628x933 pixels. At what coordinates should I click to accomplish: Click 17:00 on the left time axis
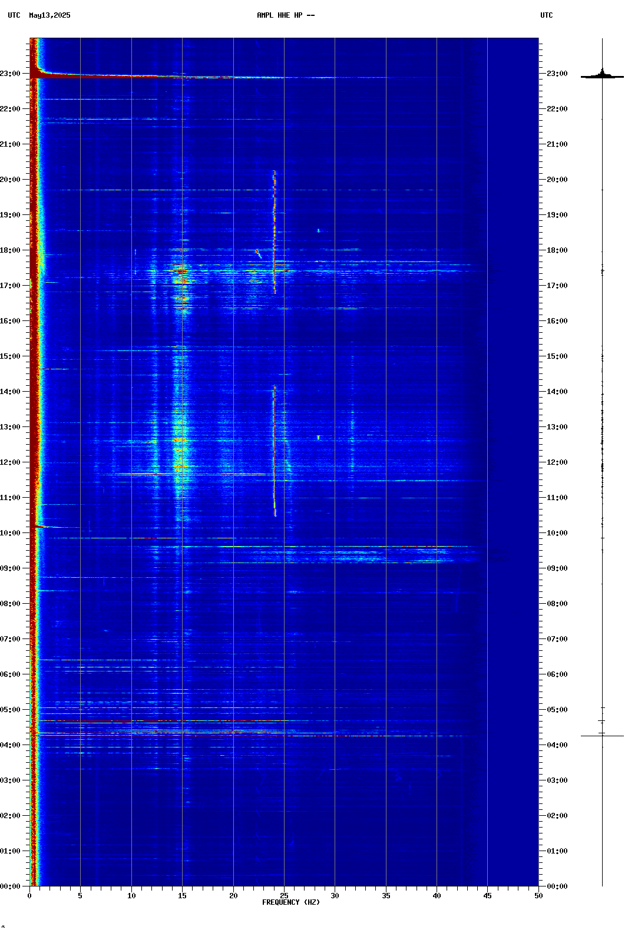click(10, 286)
